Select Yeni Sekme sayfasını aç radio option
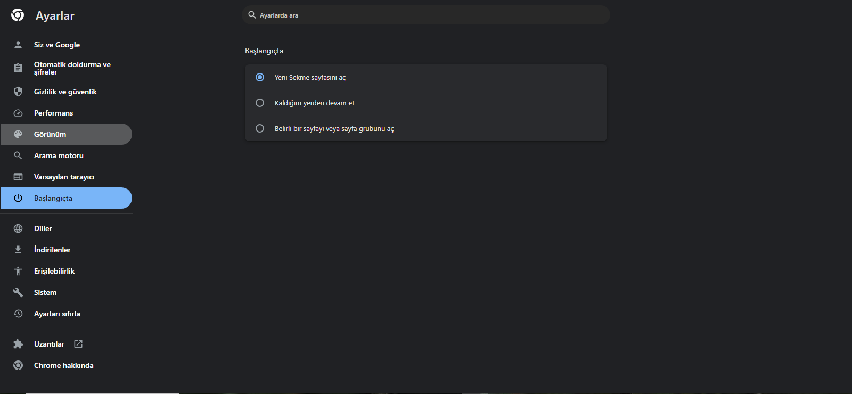 pos(260,77)
